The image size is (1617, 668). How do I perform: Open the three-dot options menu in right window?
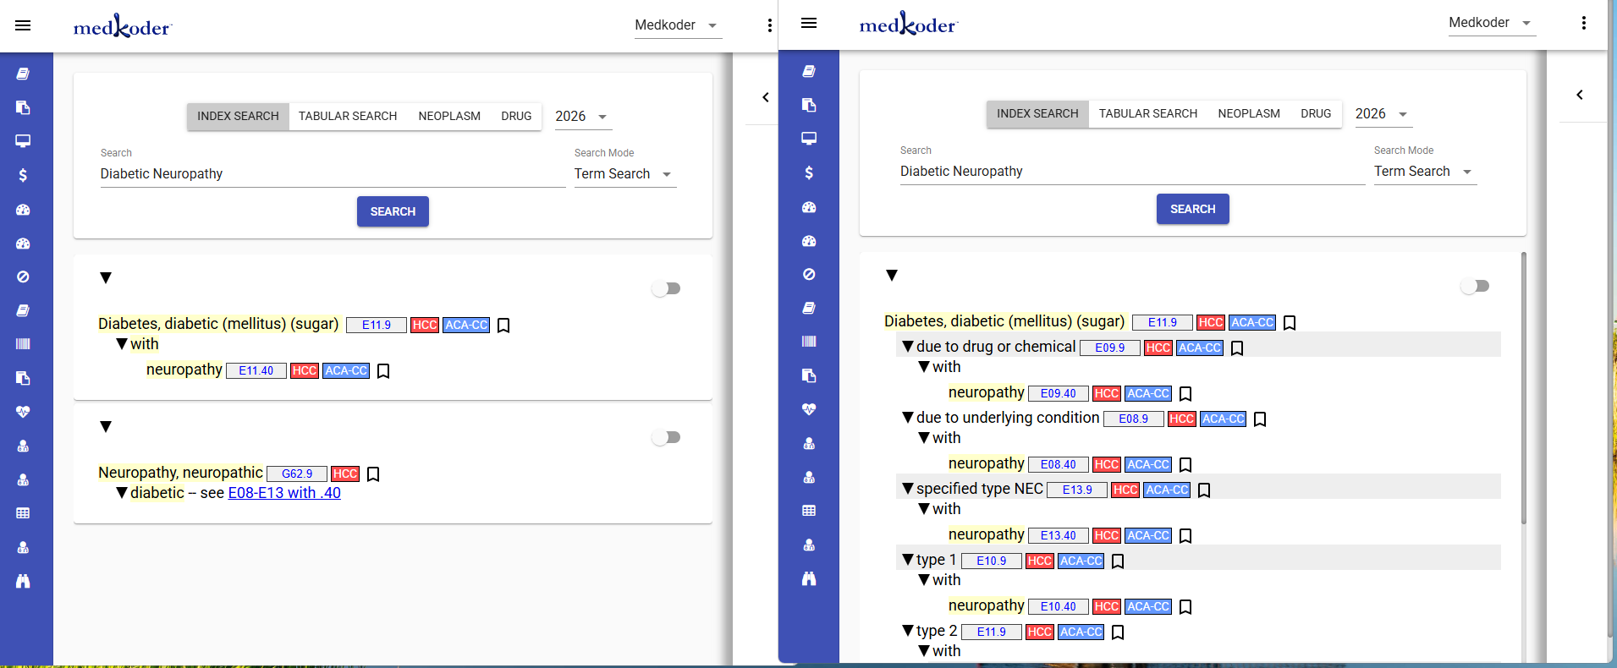point(1584,23)
